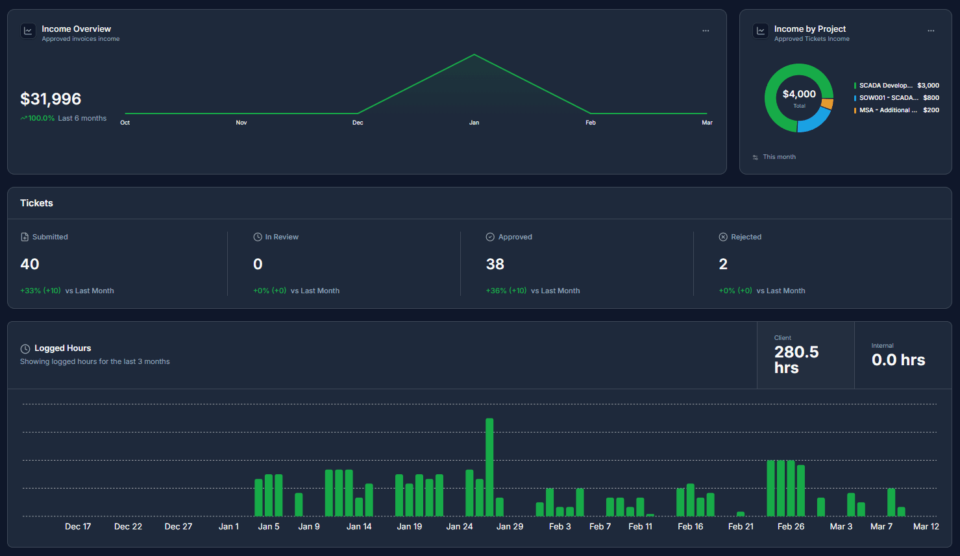Click the Income by Project chart icon

click(x=760, y=30)
